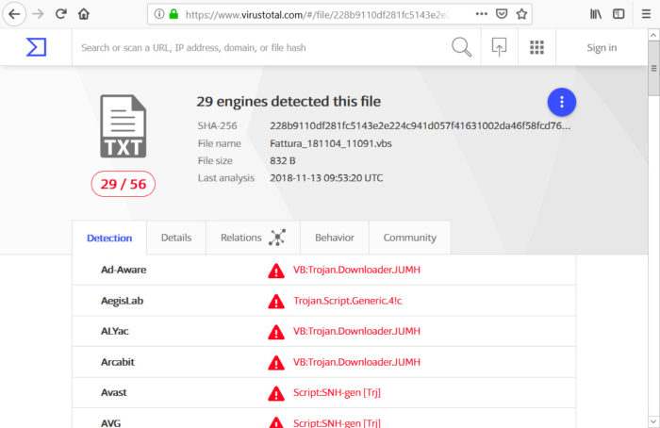Open the Details tab
This screenshot has width=660, height=428.
coord(176,238)
